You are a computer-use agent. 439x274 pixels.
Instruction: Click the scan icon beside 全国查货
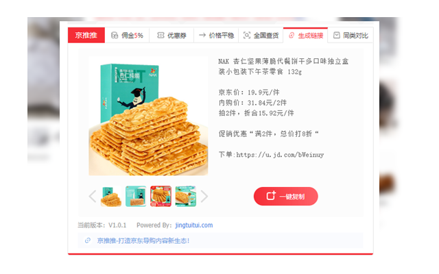pos(247,35)
